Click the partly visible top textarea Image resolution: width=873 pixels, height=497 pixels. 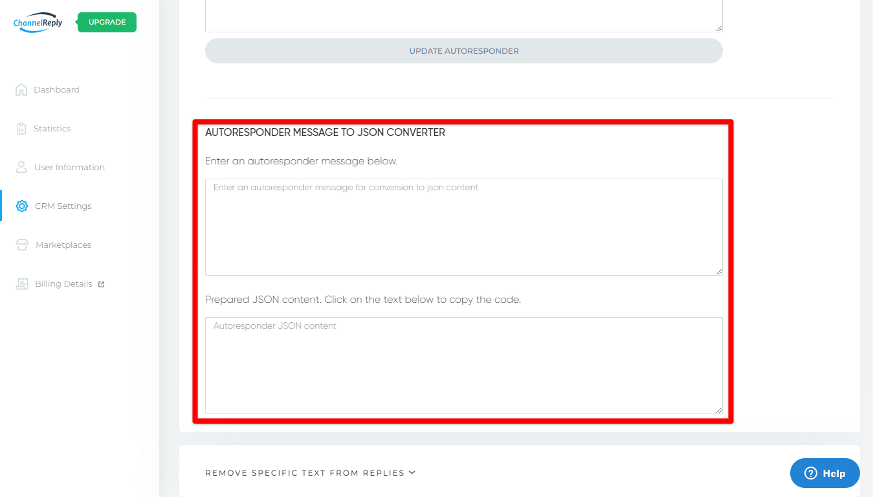pyautogui.click(x=464, y=16)
